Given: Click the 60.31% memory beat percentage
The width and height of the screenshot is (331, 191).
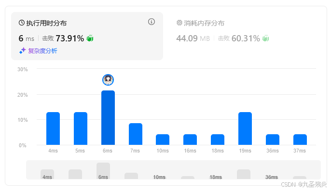Looking at the screenshot, I should [246, 38].
